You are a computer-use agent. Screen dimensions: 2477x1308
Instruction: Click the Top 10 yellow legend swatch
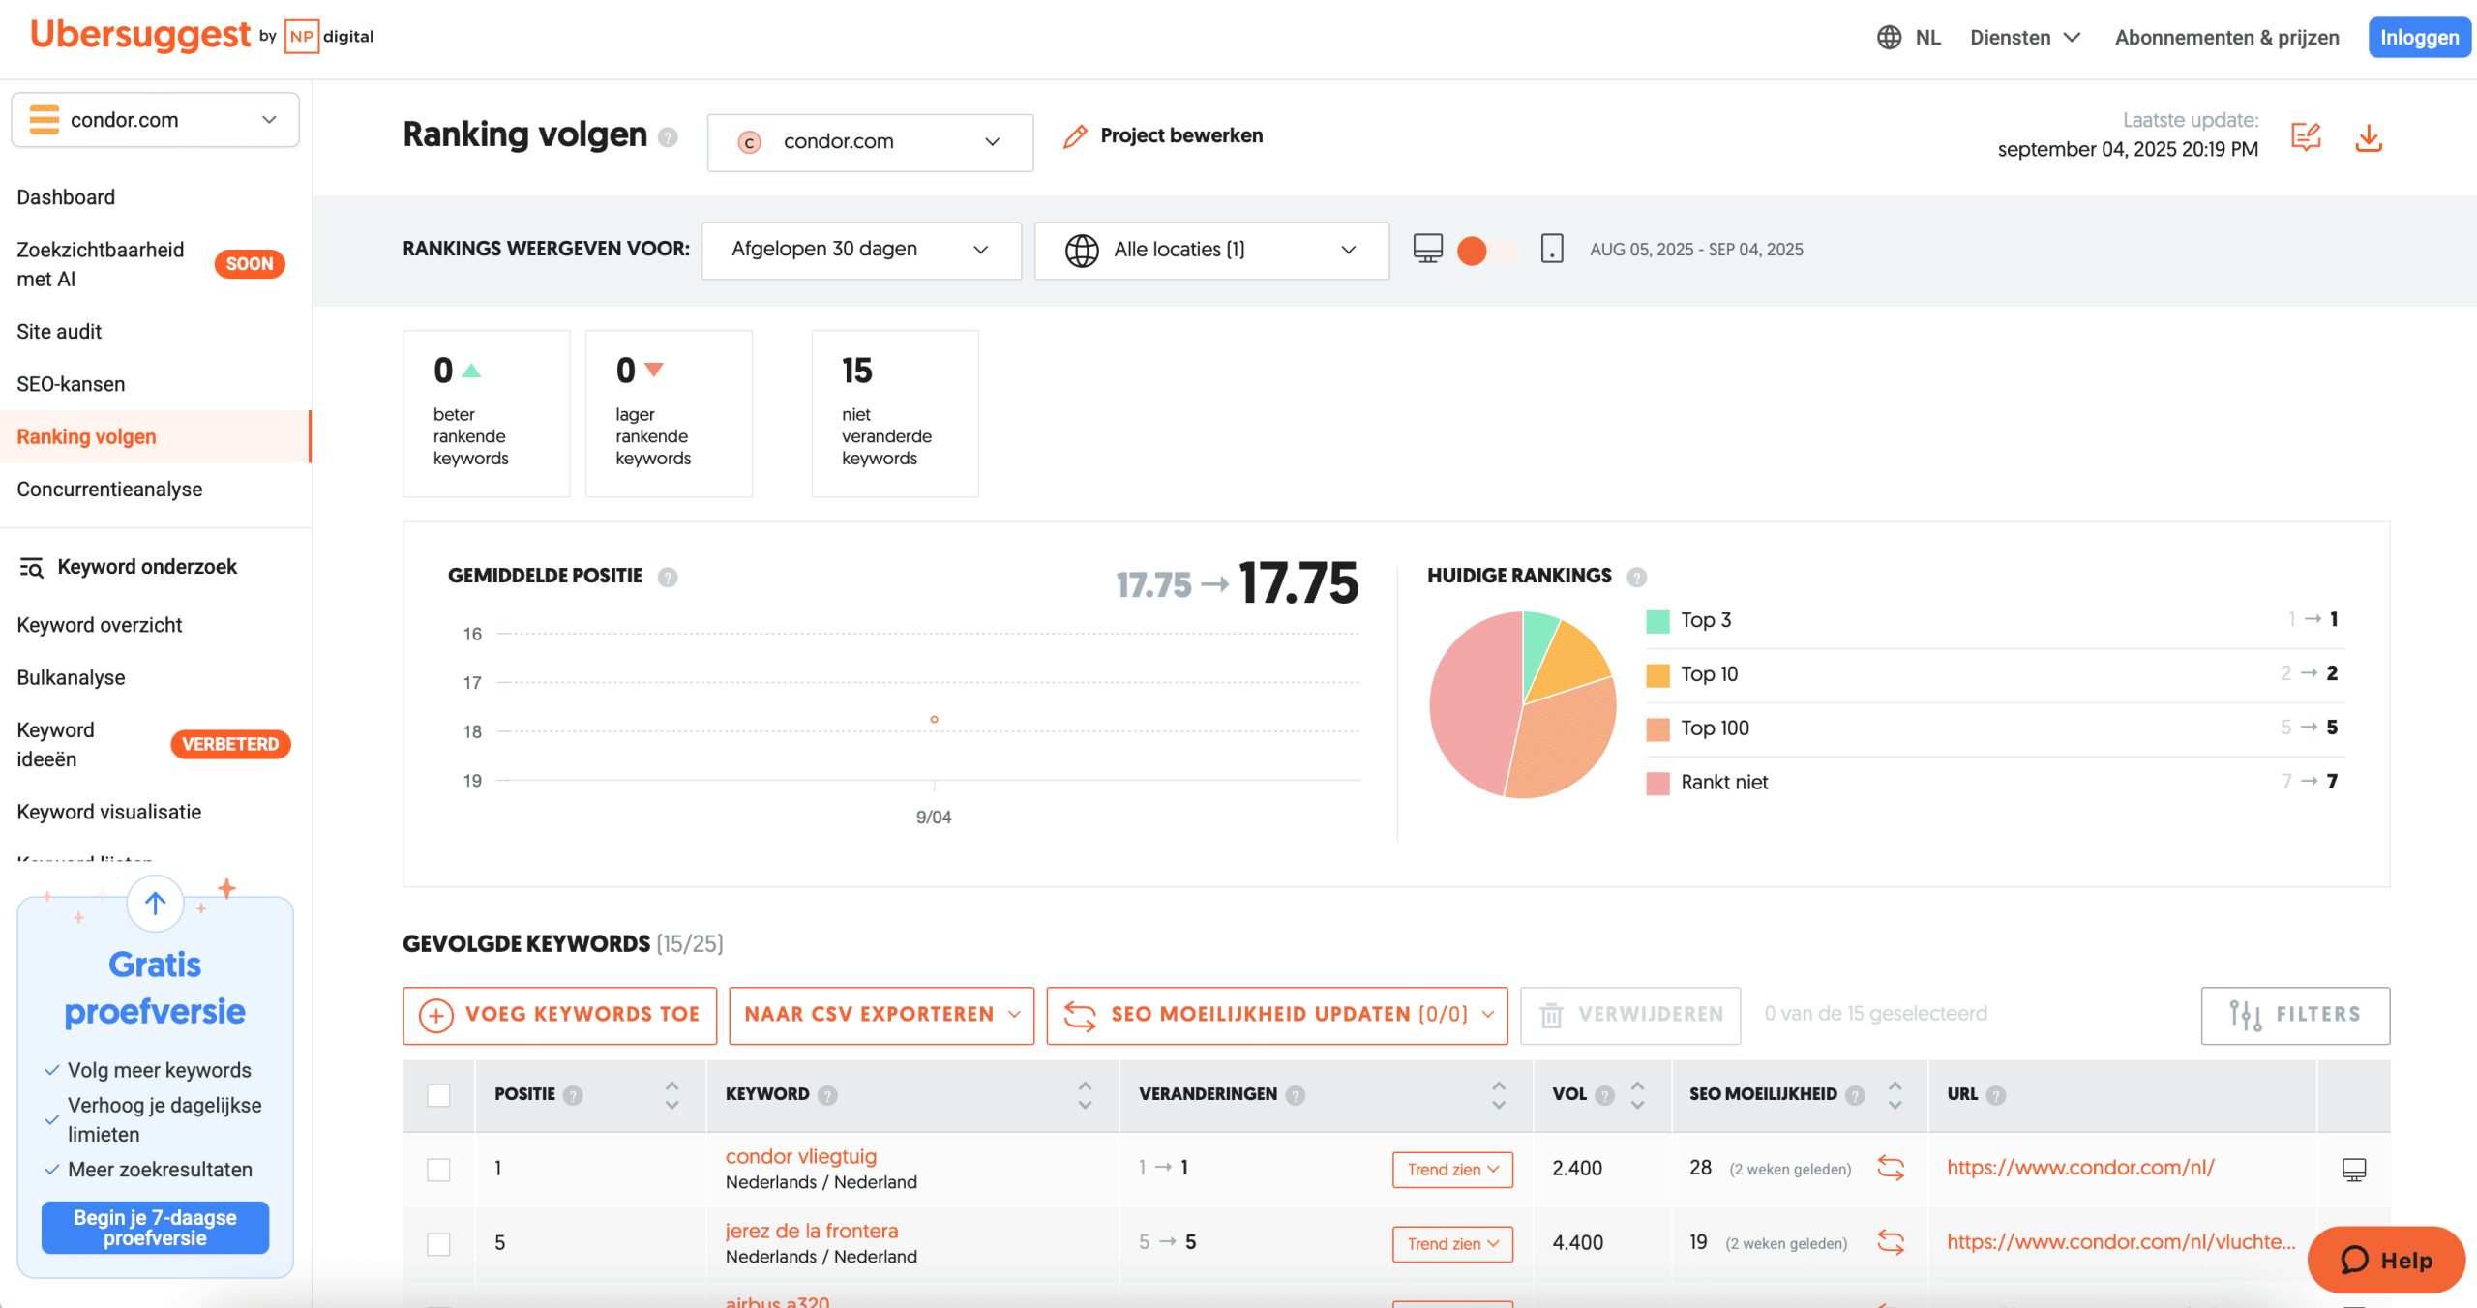(x=1657, y=675)
